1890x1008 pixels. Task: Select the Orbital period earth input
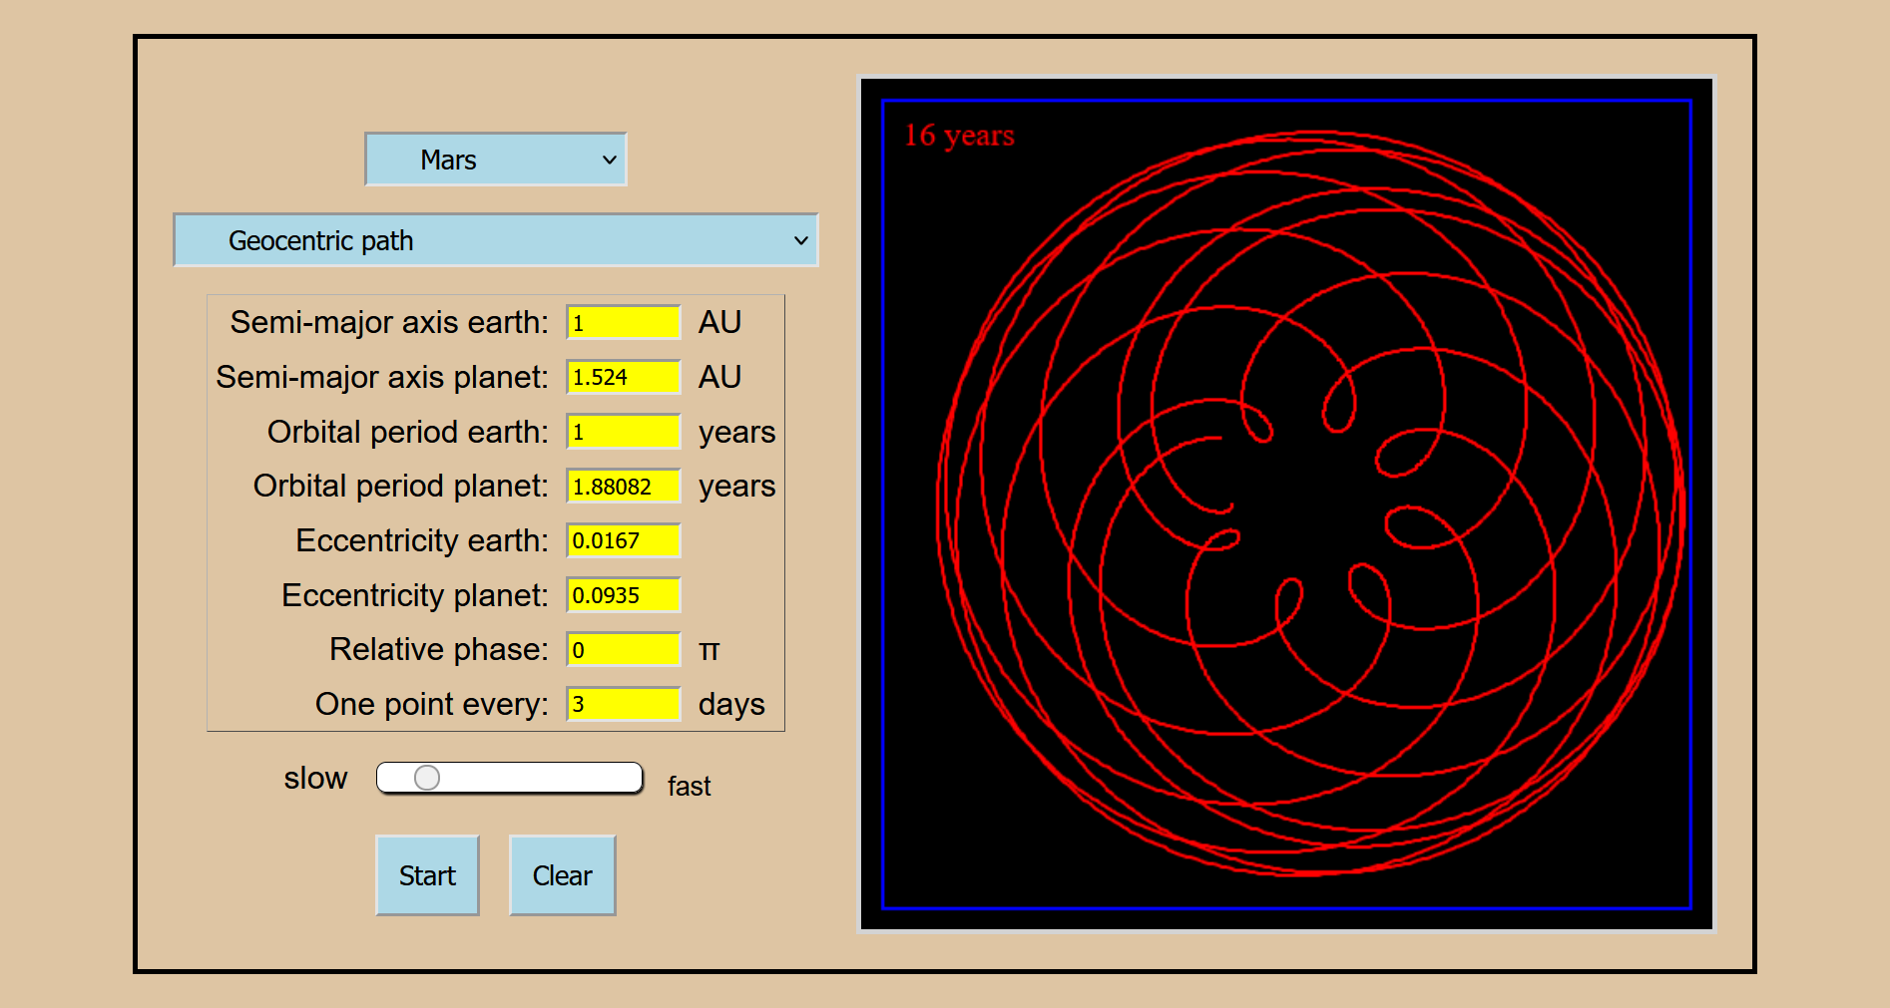pos(623,432)
